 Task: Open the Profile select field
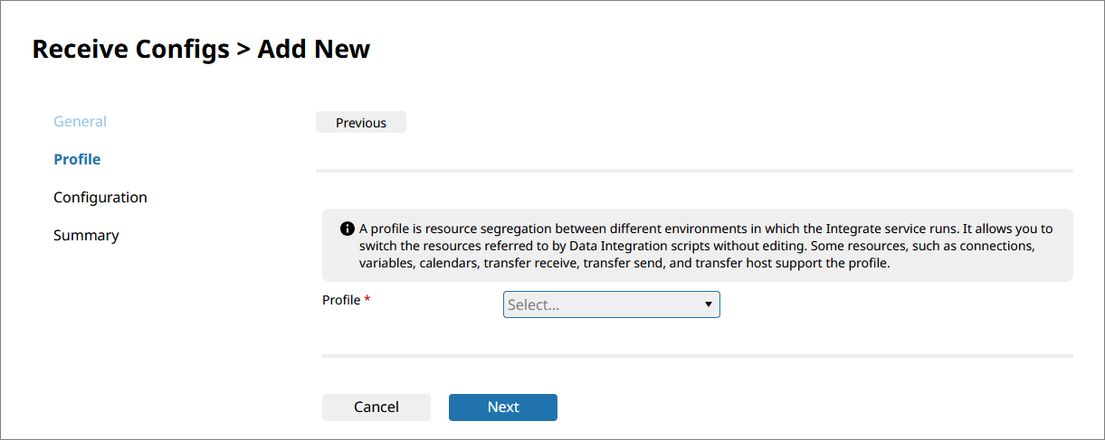(611, 305)
